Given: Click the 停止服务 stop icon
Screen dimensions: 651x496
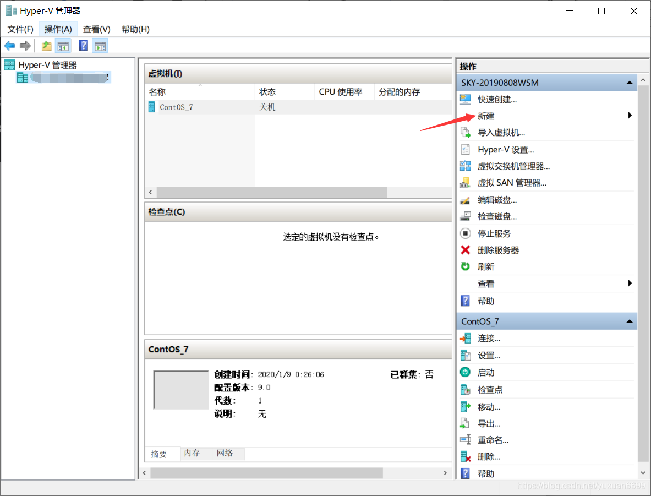Looking at the screenshot, I should point(466,233).
